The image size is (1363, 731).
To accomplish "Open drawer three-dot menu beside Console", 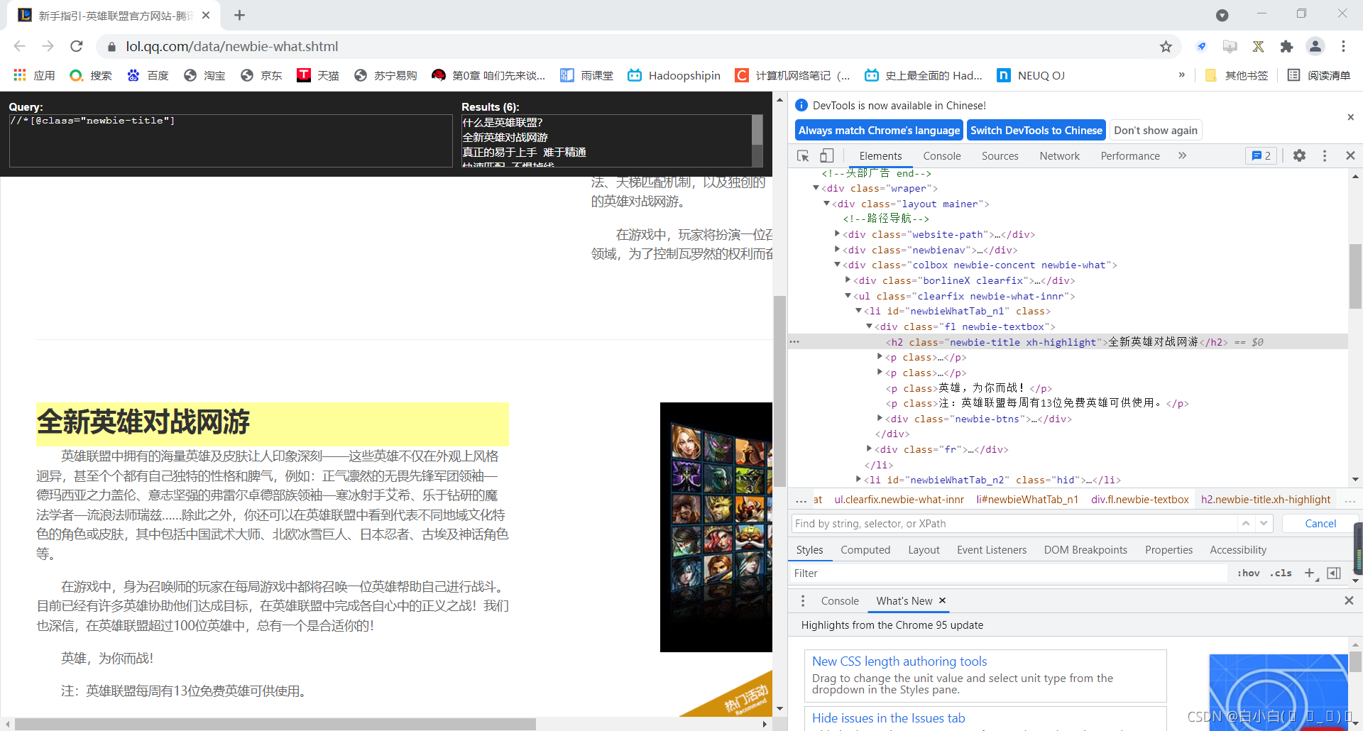I will [x=803, y=600].
